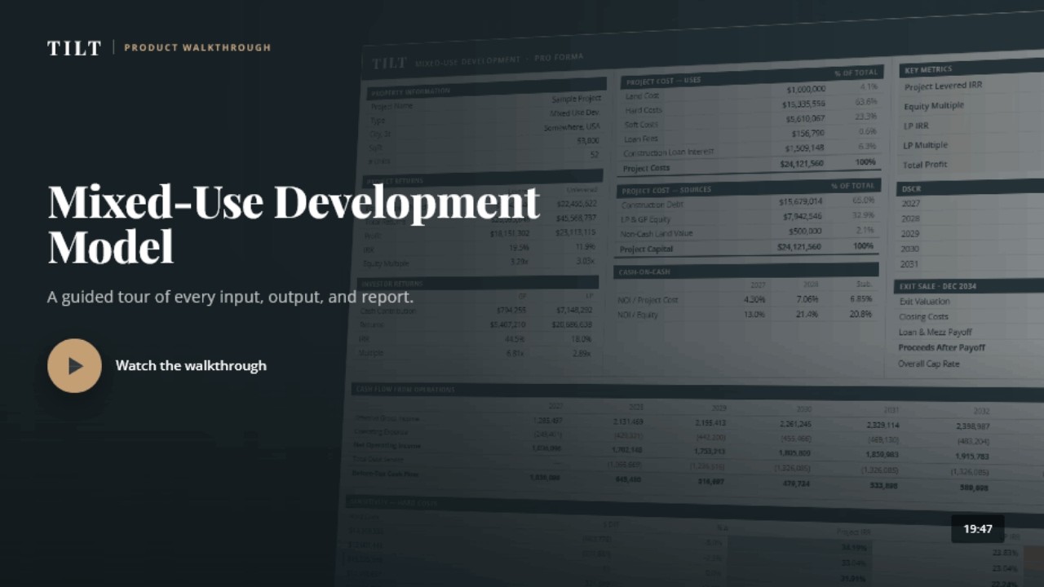Play the walkthrough with the round play button
The height and width of the screenshot is (587, 1044).
(x=74, y=366)
